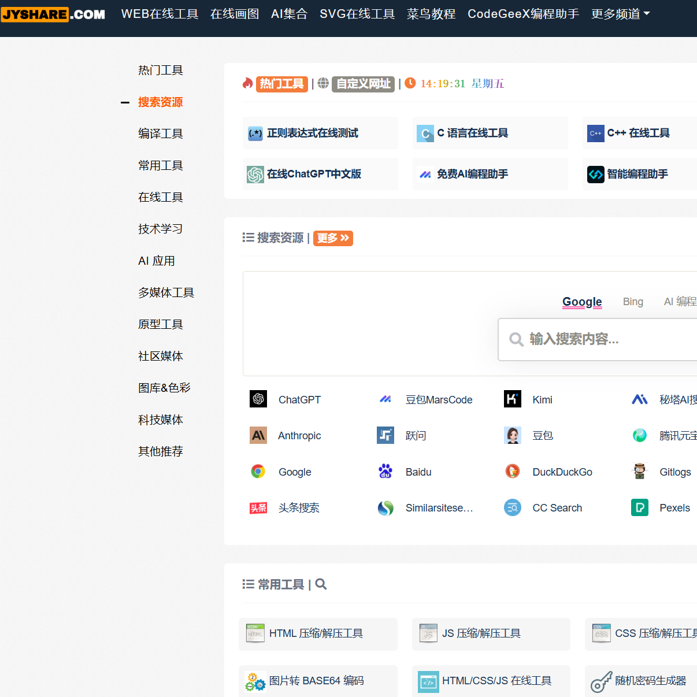Go to 图库&色彩 in the sidebar
The width and height of the screenshot is (697, 697).
point(165,388)
